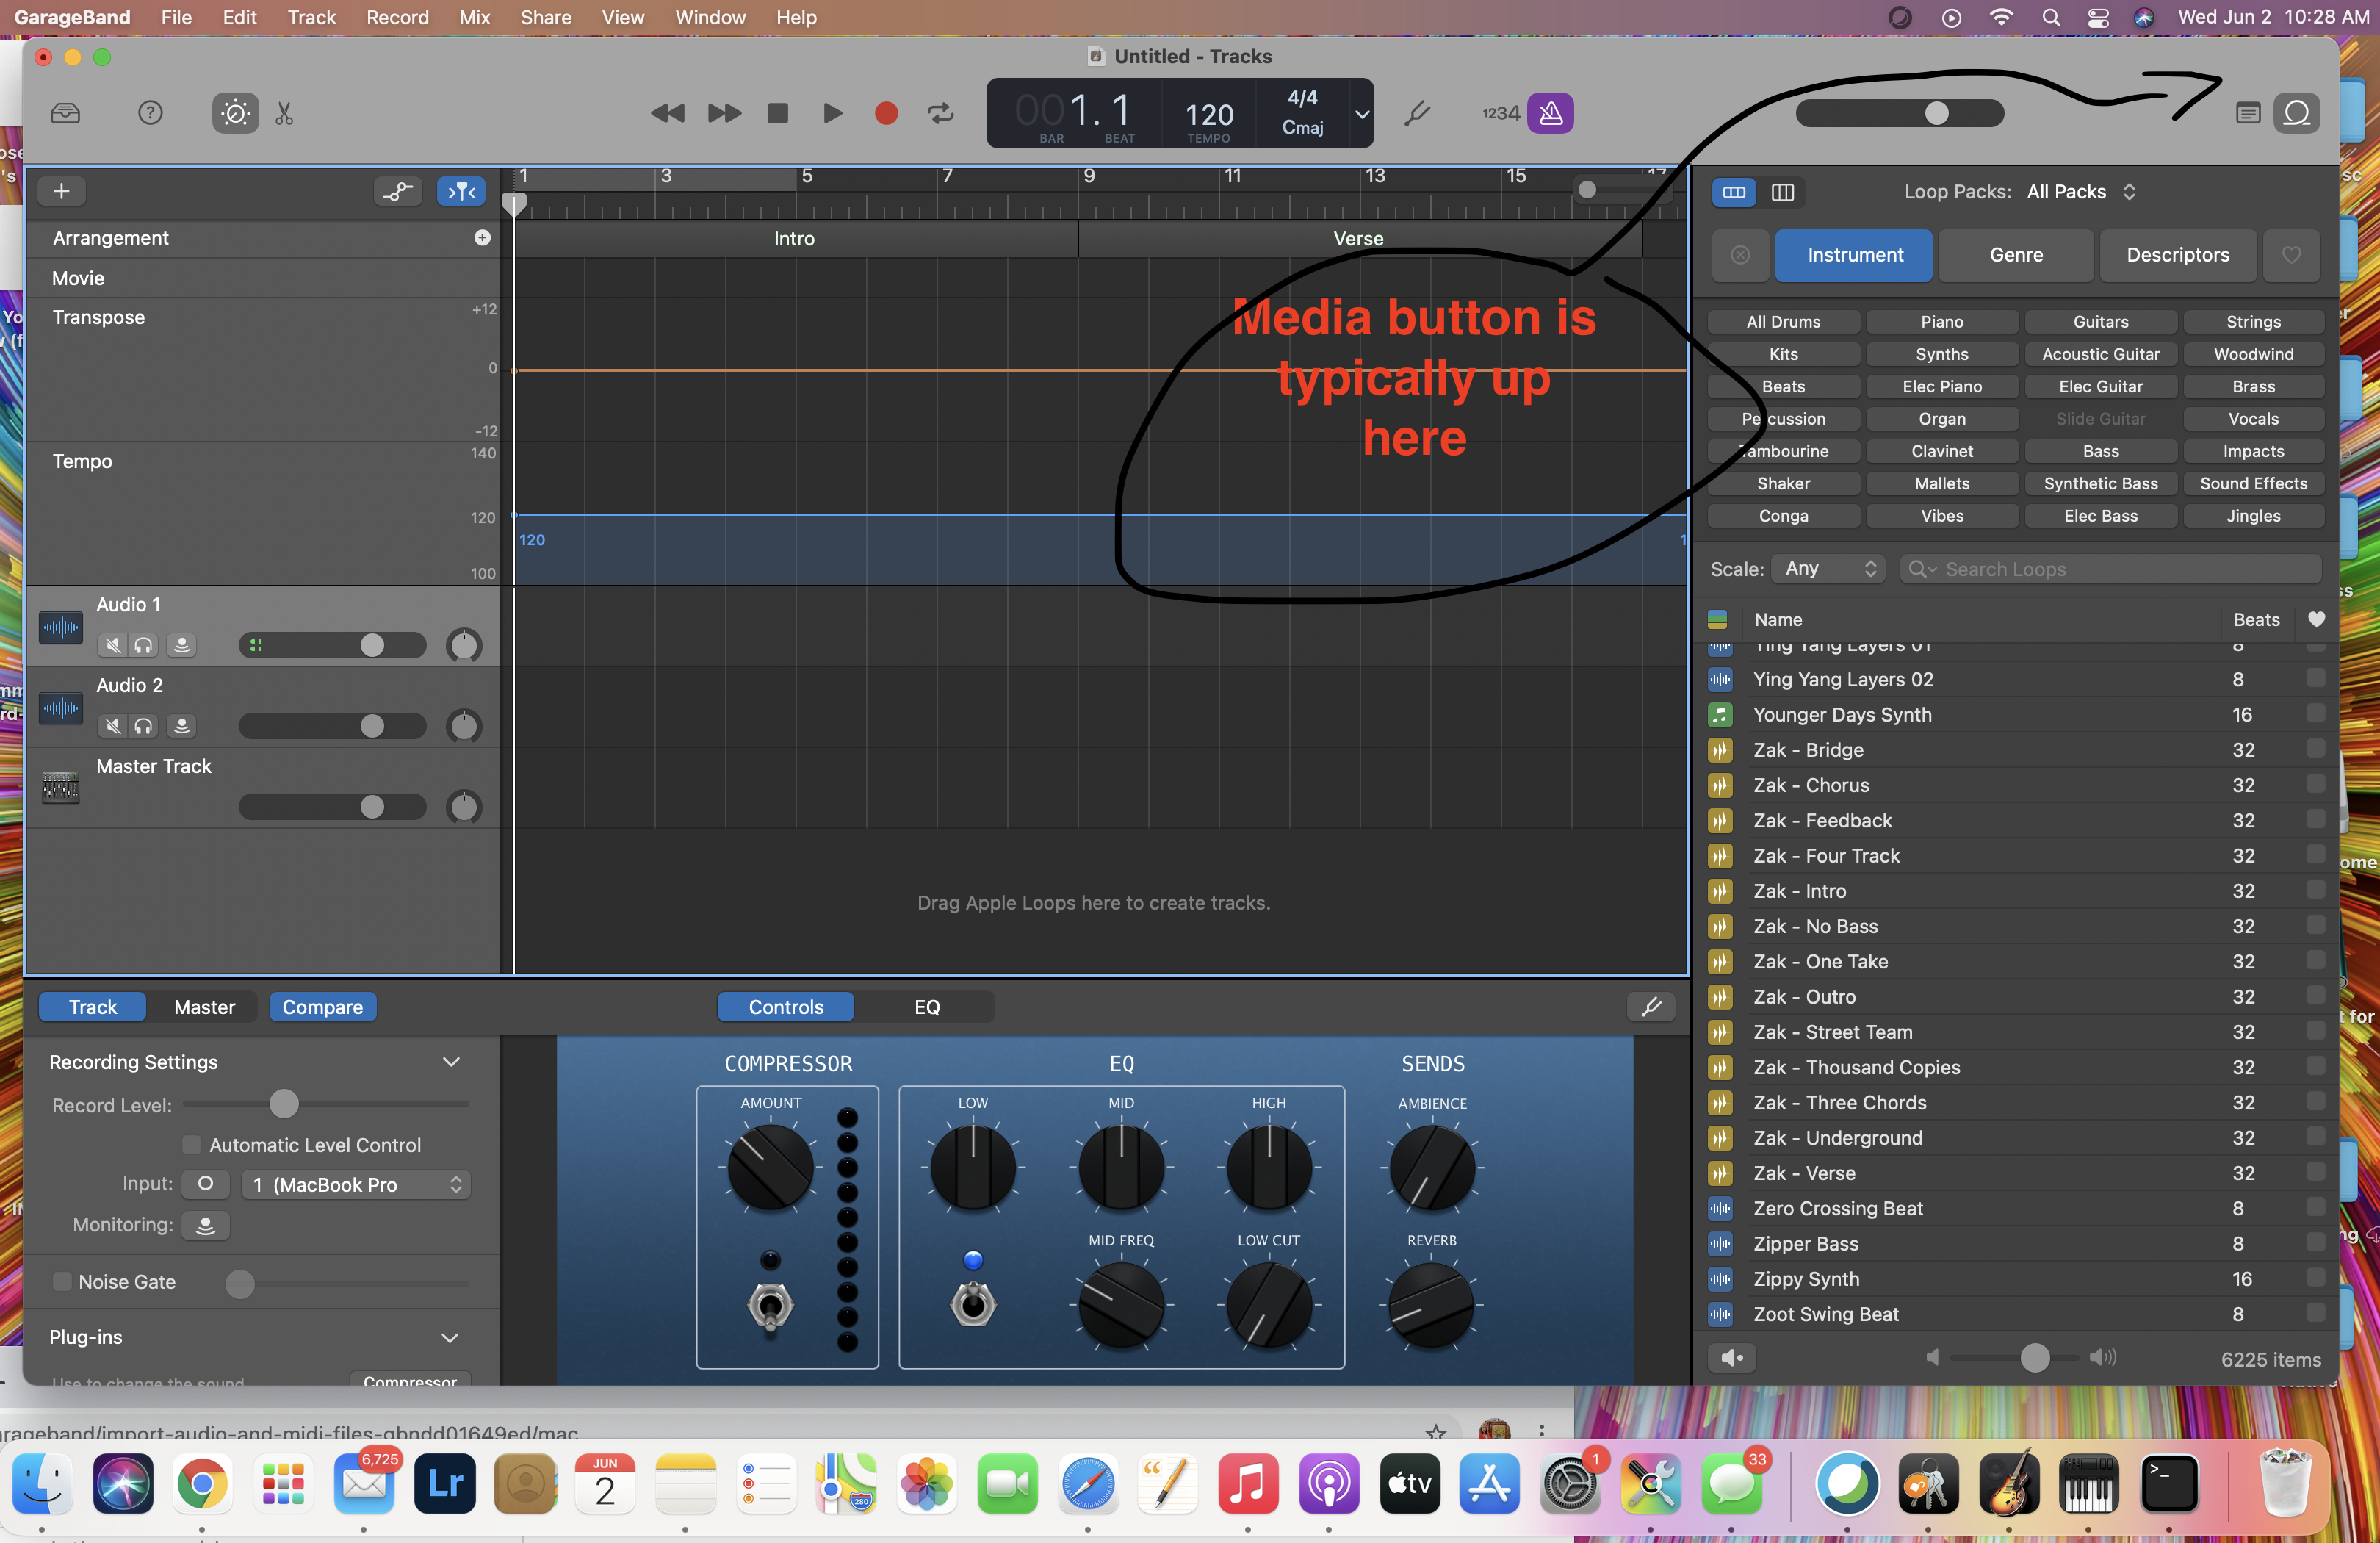2380x1543 pixels.
Task: Toggle the Smart Controls button
Action: 235,113
